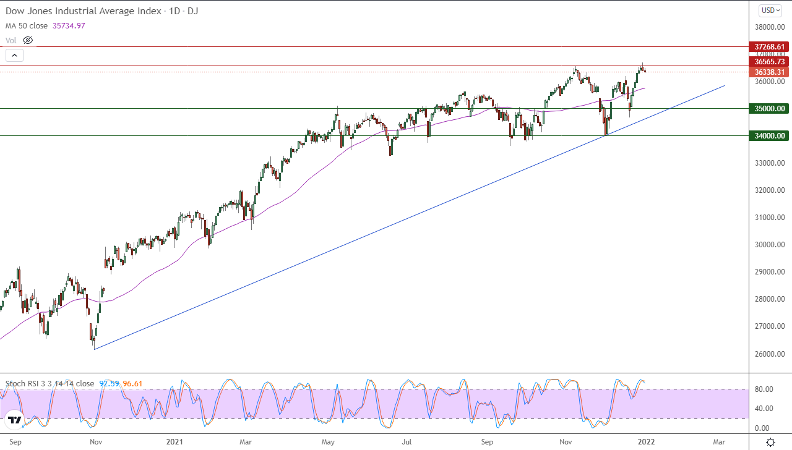Open the USD currency dropdown
The image size is (792, 450).
770,10
